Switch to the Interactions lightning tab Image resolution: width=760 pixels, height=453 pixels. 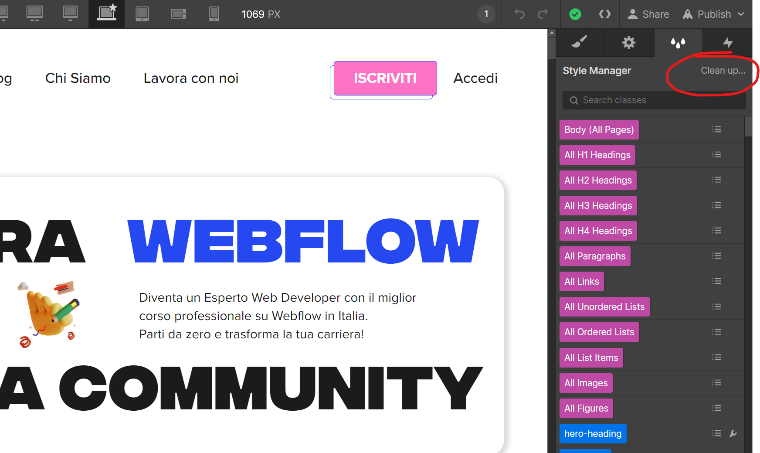[x=727, y=42]
